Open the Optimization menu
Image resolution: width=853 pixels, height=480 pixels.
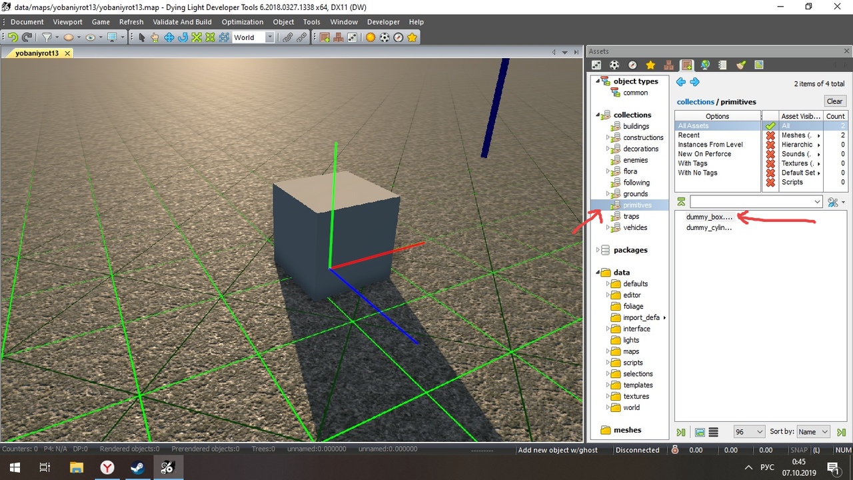click(243, 22)
